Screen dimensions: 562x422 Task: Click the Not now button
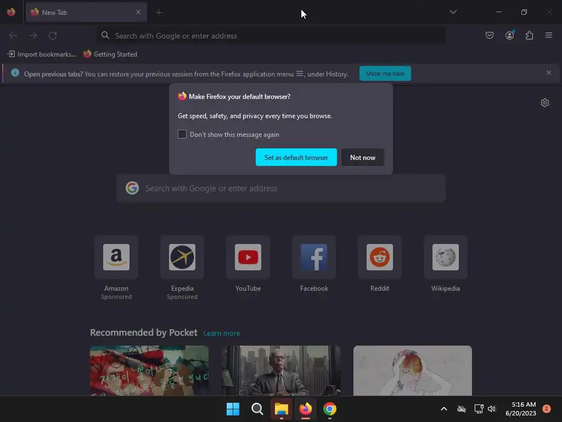click(362, 157)
